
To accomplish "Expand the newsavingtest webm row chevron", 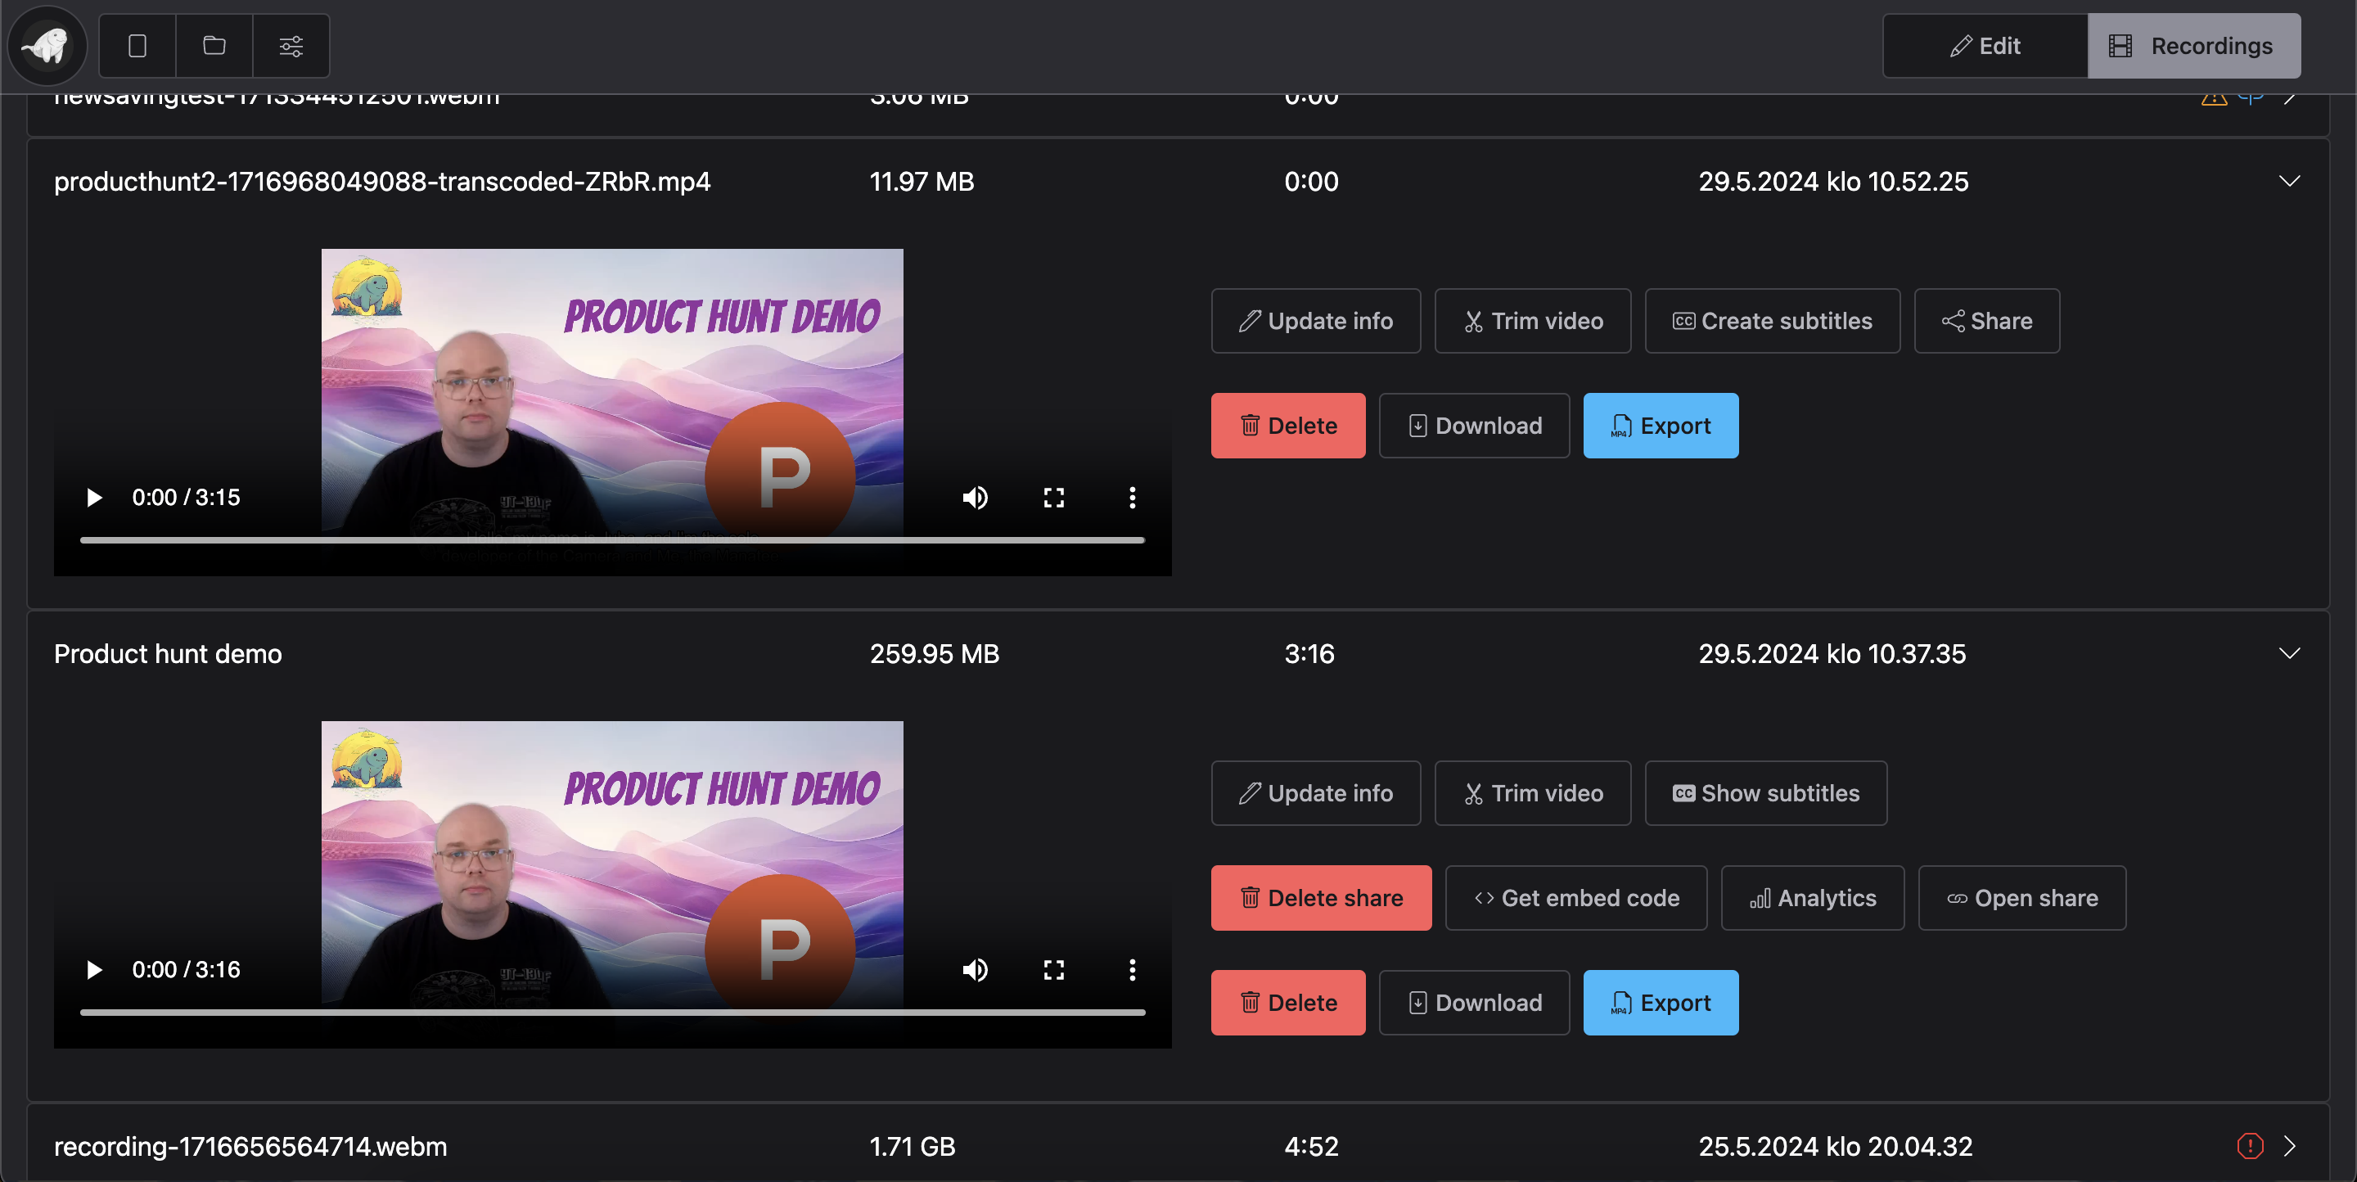I will point(2288,97).
